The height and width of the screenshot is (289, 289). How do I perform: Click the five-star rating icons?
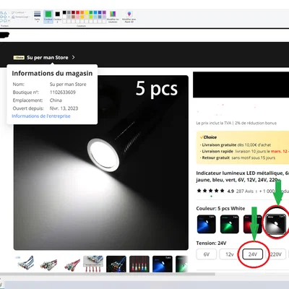coord(211,191)
